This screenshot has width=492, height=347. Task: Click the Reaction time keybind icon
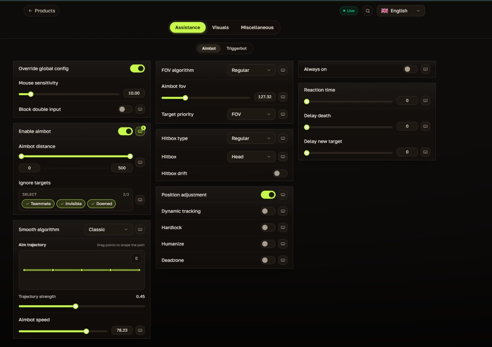[x=425, y=101]
